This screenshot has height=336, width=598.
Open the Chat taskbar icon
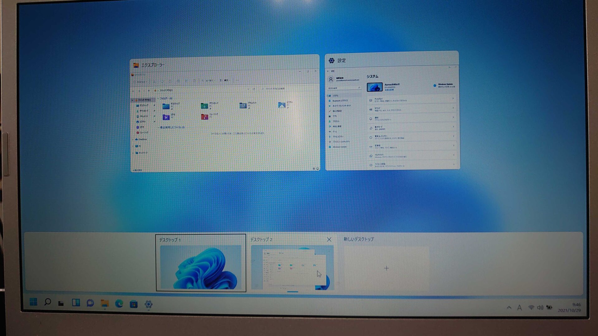coord(90,303)
